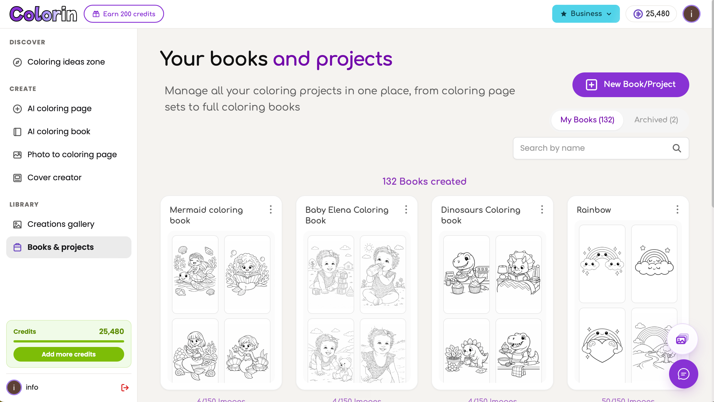Image resolution: width=714 pixels, height=402 pixels.
Task: Expand the Business plan dropdown
Action: click(586, 14)
